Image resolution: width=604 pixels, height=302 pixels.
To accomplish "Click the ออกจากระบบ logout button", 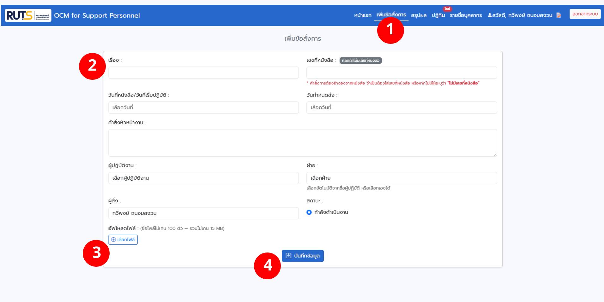I will [585, 14].
